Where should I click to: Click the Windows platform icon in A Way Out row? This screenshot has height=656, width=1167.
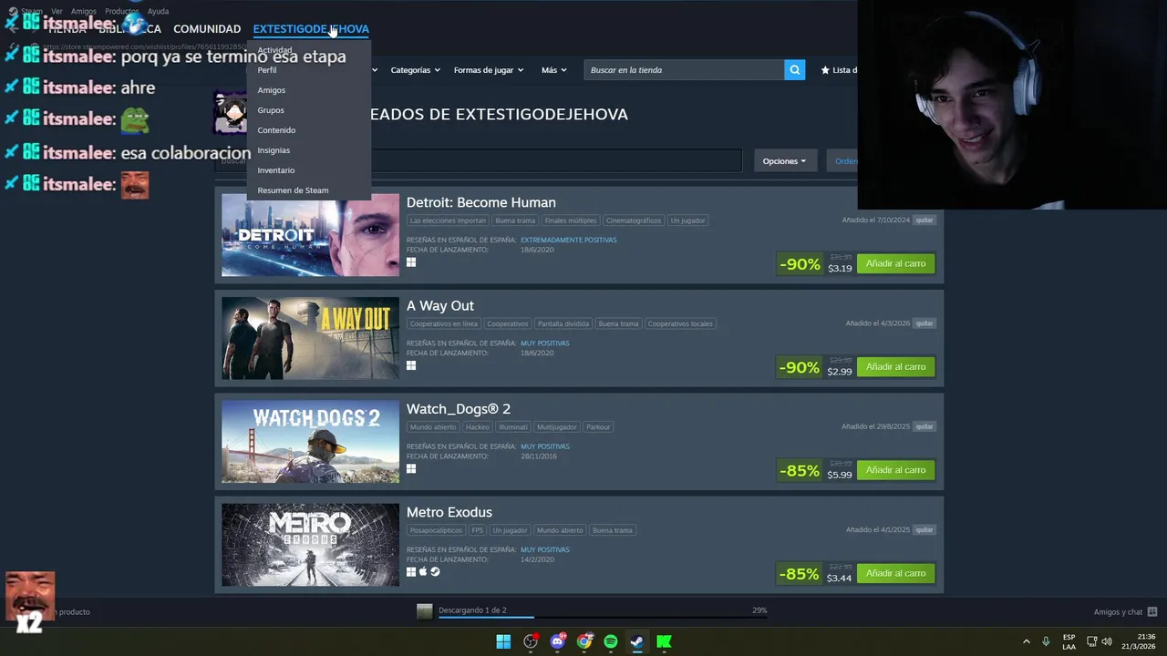click(x=411, y=365)
